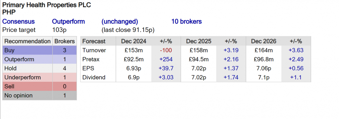This screenshot has height=119, width=339.
Task: Click the Dec 2025 column header
Action: pos(199,41)
